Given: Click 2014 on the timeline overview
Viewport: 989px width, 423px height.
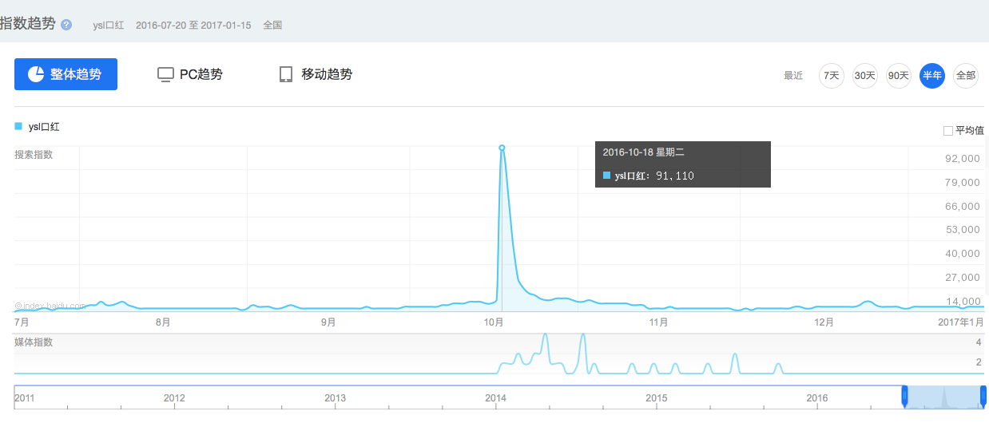Looking at the screenshot, I should coord(495,397).
